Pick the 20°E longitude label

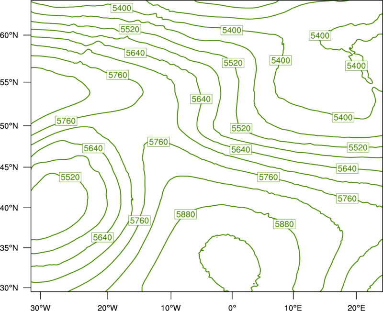click(356, 307)
